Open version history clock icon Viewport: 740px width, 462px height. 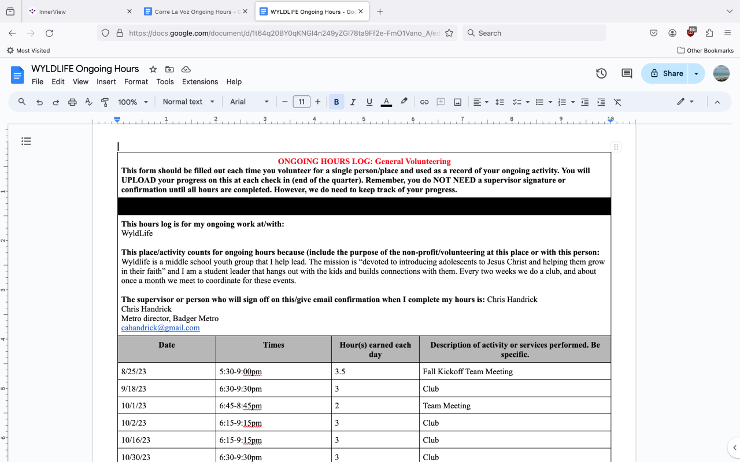click(x=601, y=73)
